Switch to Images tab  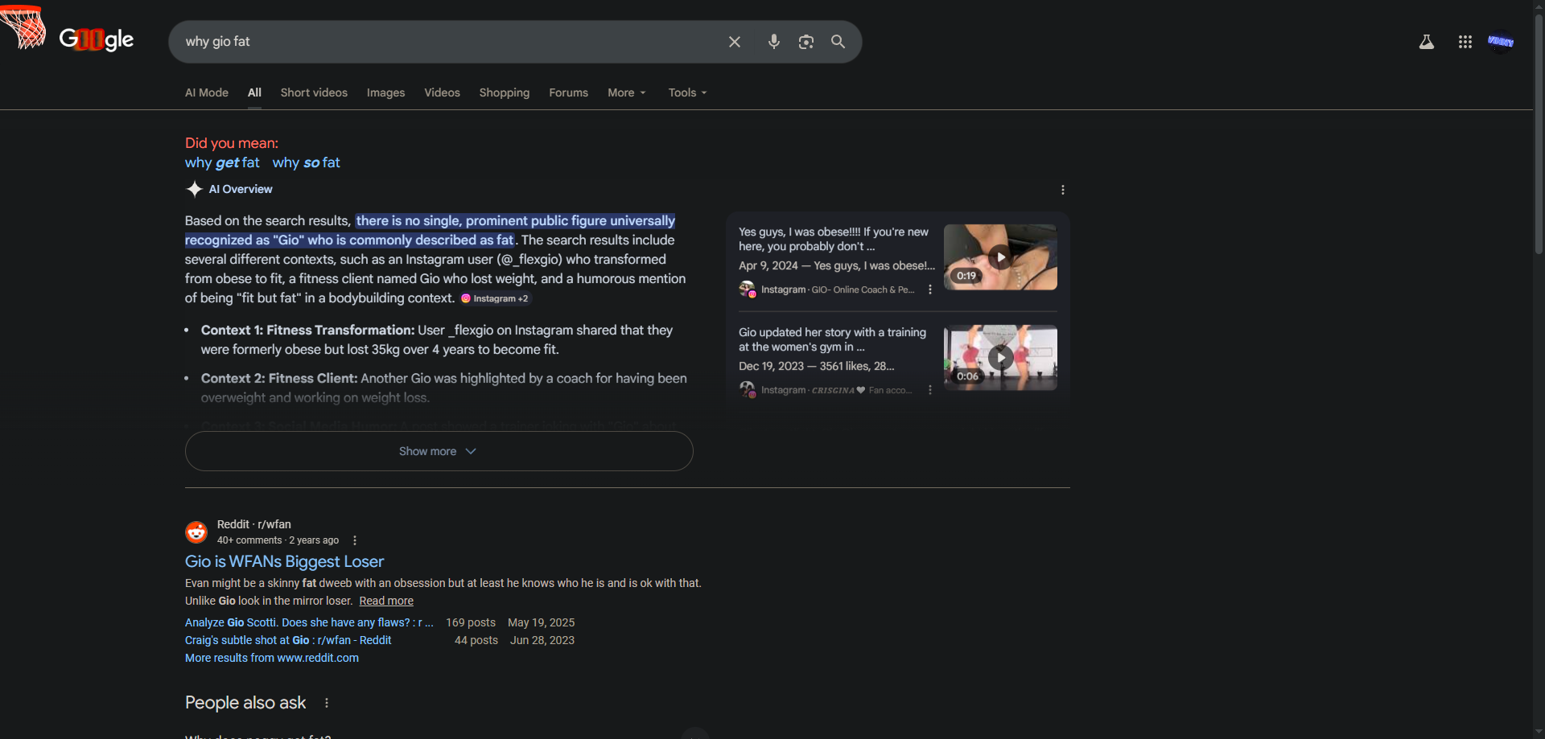(386, 92)
